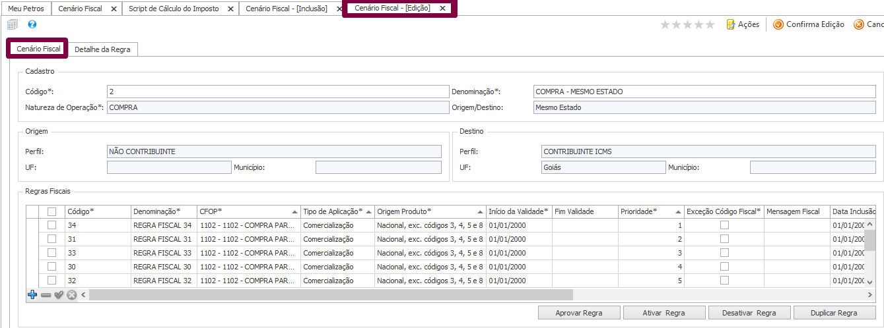Toggle Exceção Código Fiscal for priority 3 row
Image resolution: width=884 pixels, height=328 pixels.
tap(724, 253)
